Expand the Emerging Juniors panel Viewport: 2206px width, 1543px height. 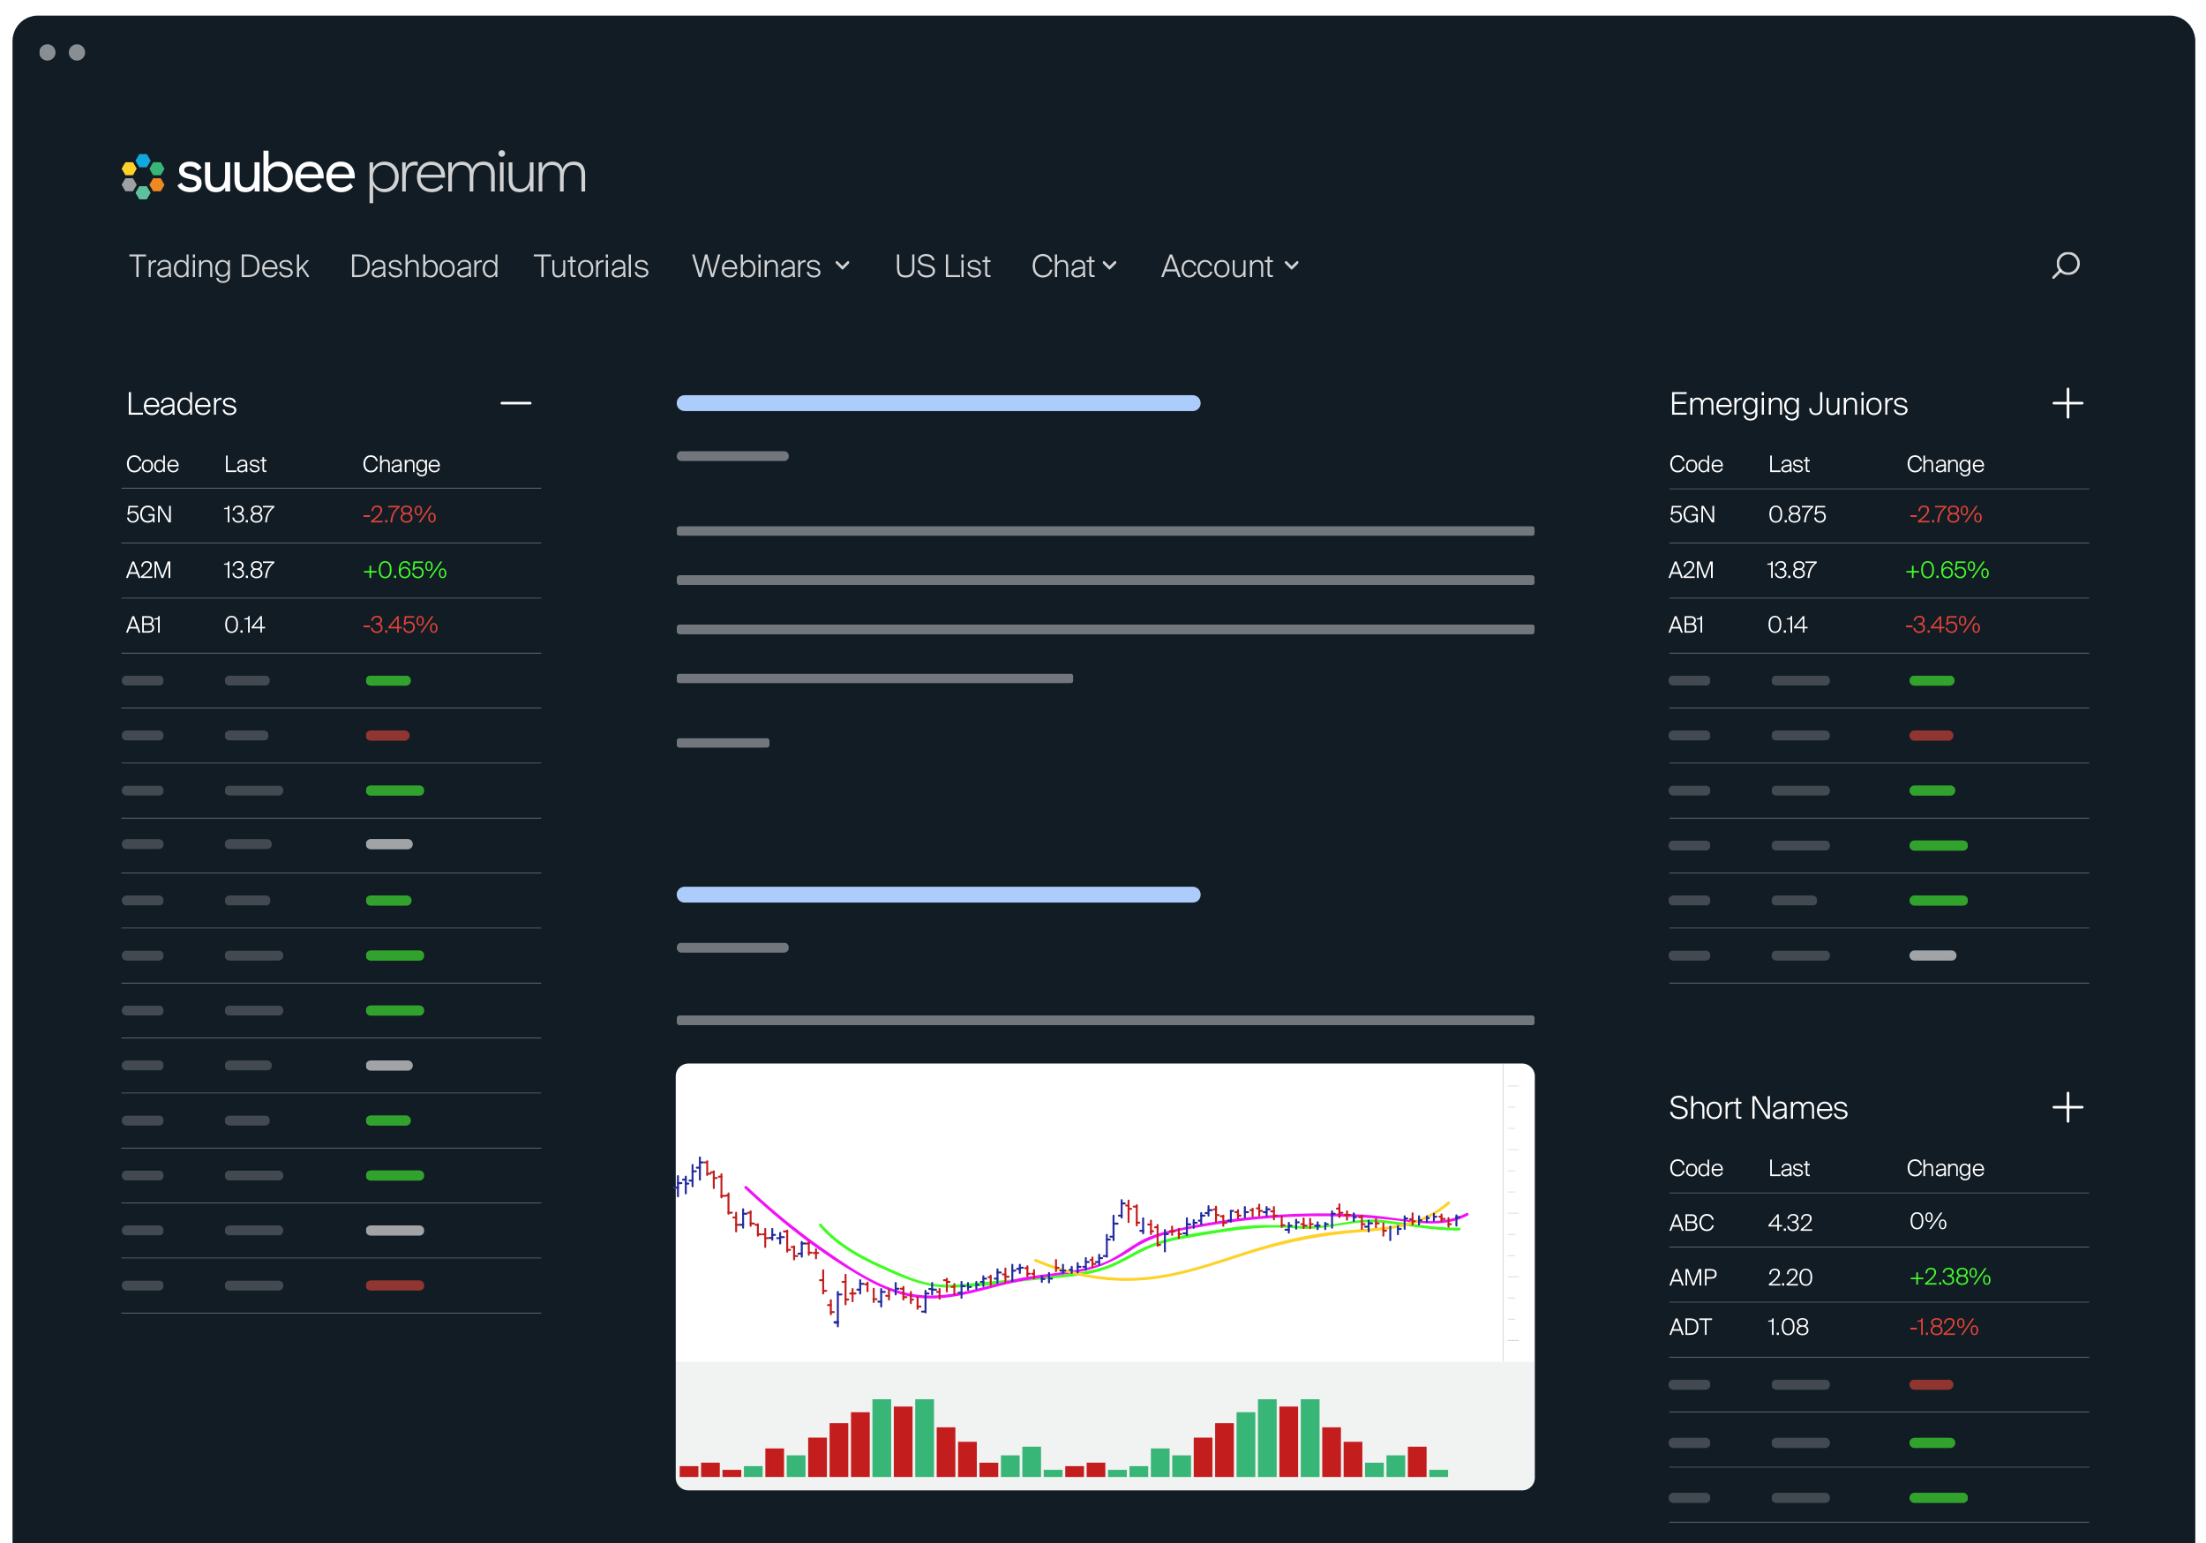(2067, 403)
